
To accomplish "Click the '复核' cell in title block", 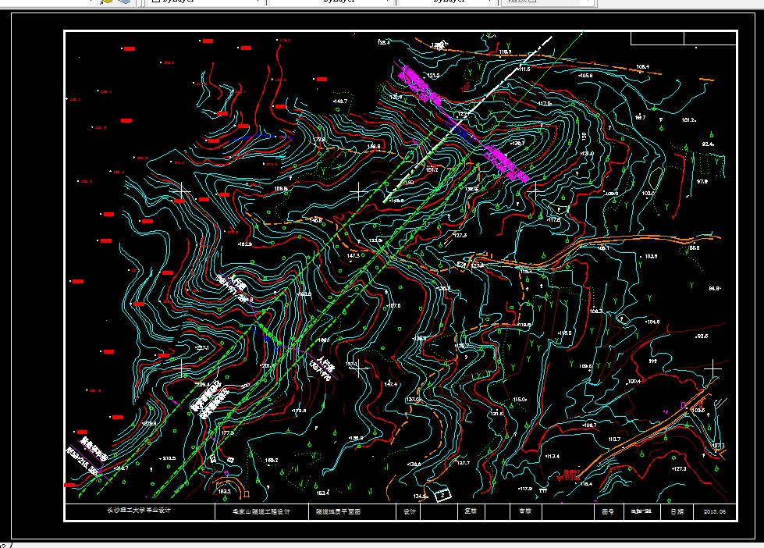I will pyautogui.click(x=471, y=511).
